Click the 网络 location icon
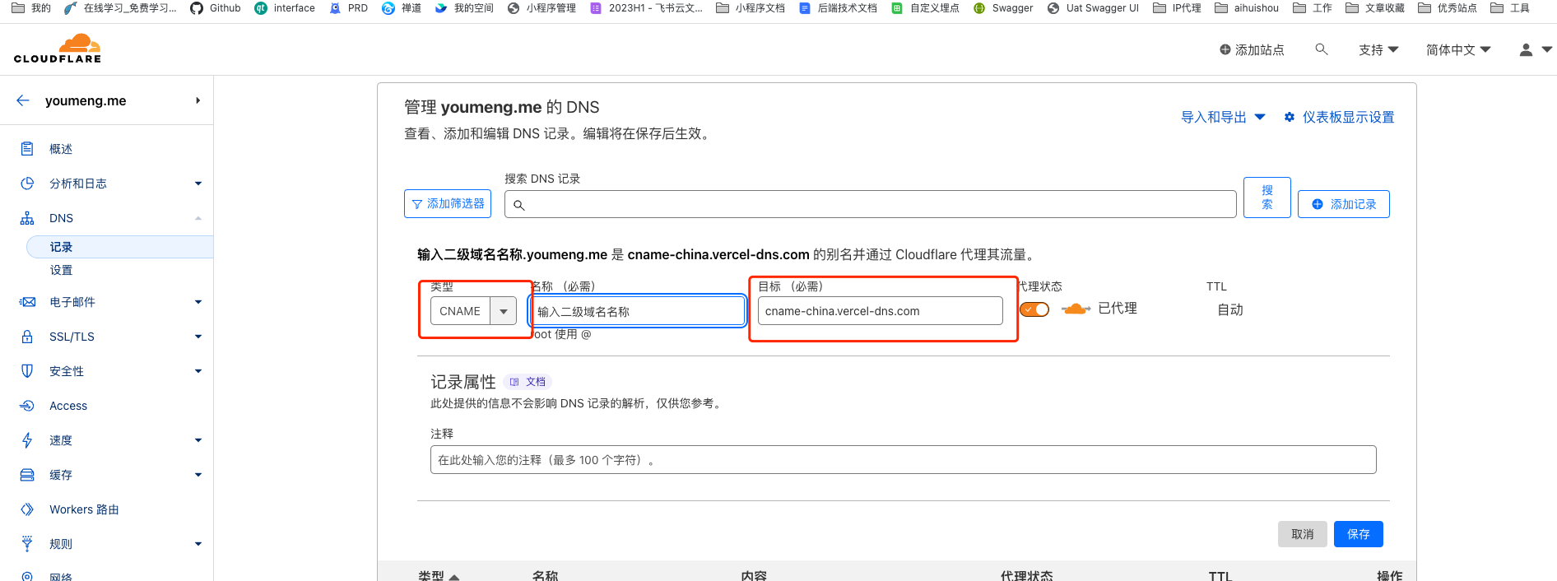The image size is (1557, 581). coord(27,576)
